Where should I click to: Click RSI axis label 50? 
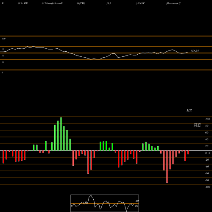pyautogui.click(x=3, y=56)
